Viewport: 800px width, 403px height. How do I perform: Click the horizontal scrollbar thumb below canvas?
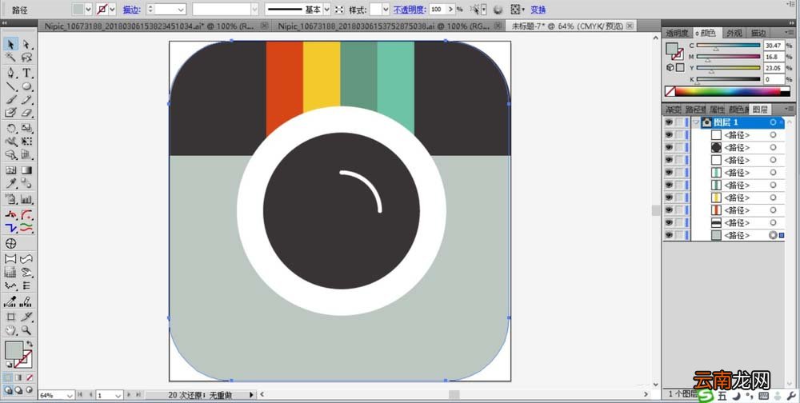coord(454,394)
